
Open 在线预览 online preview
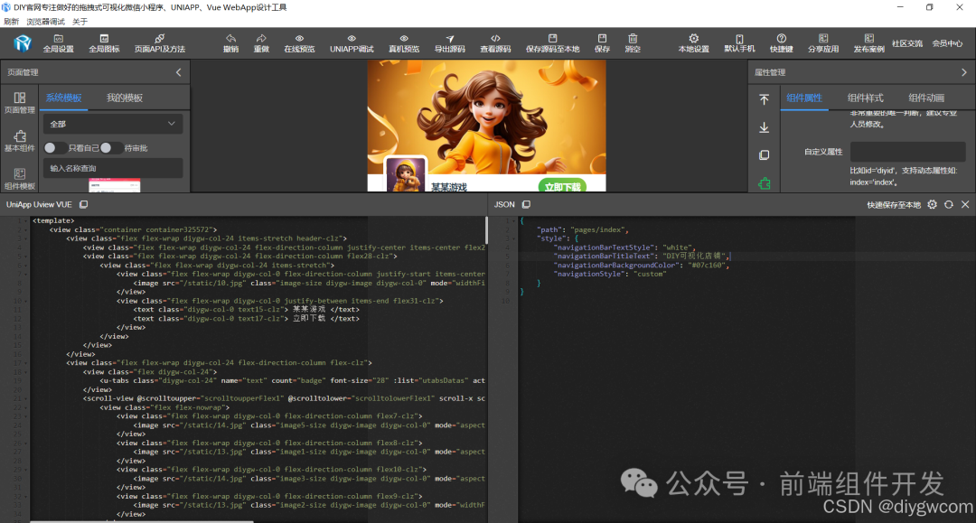(299, 43)
